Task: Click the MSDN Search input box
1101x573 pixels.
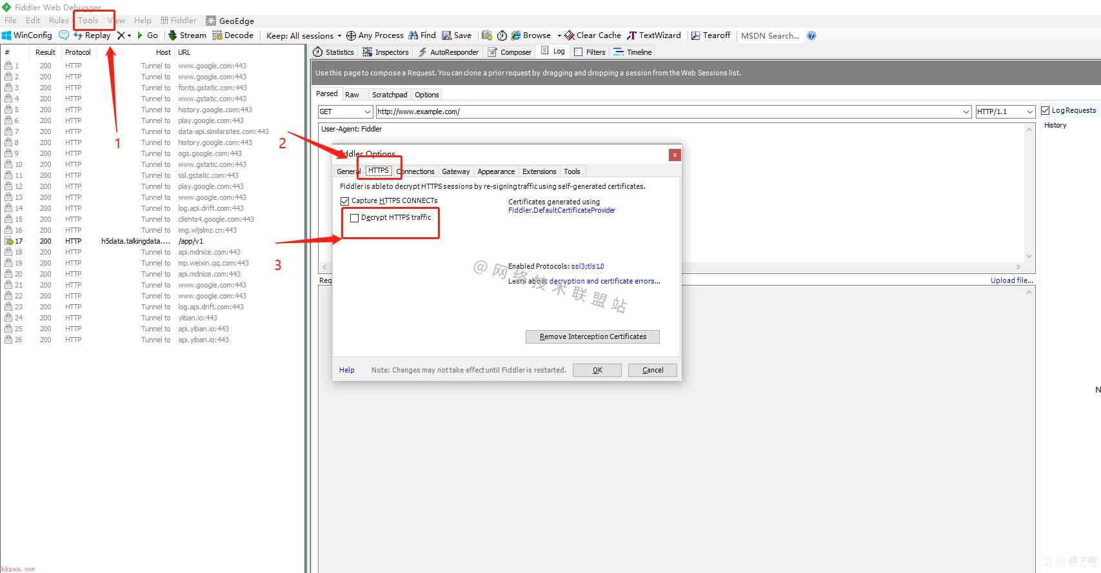Action: [771, 36]
